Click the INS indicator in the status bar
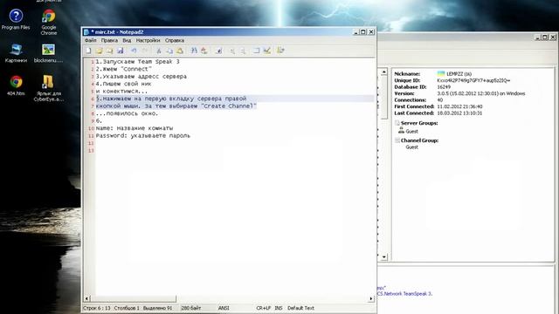The width and height of the screenshot is (559, 314). (x=279, y=308)
